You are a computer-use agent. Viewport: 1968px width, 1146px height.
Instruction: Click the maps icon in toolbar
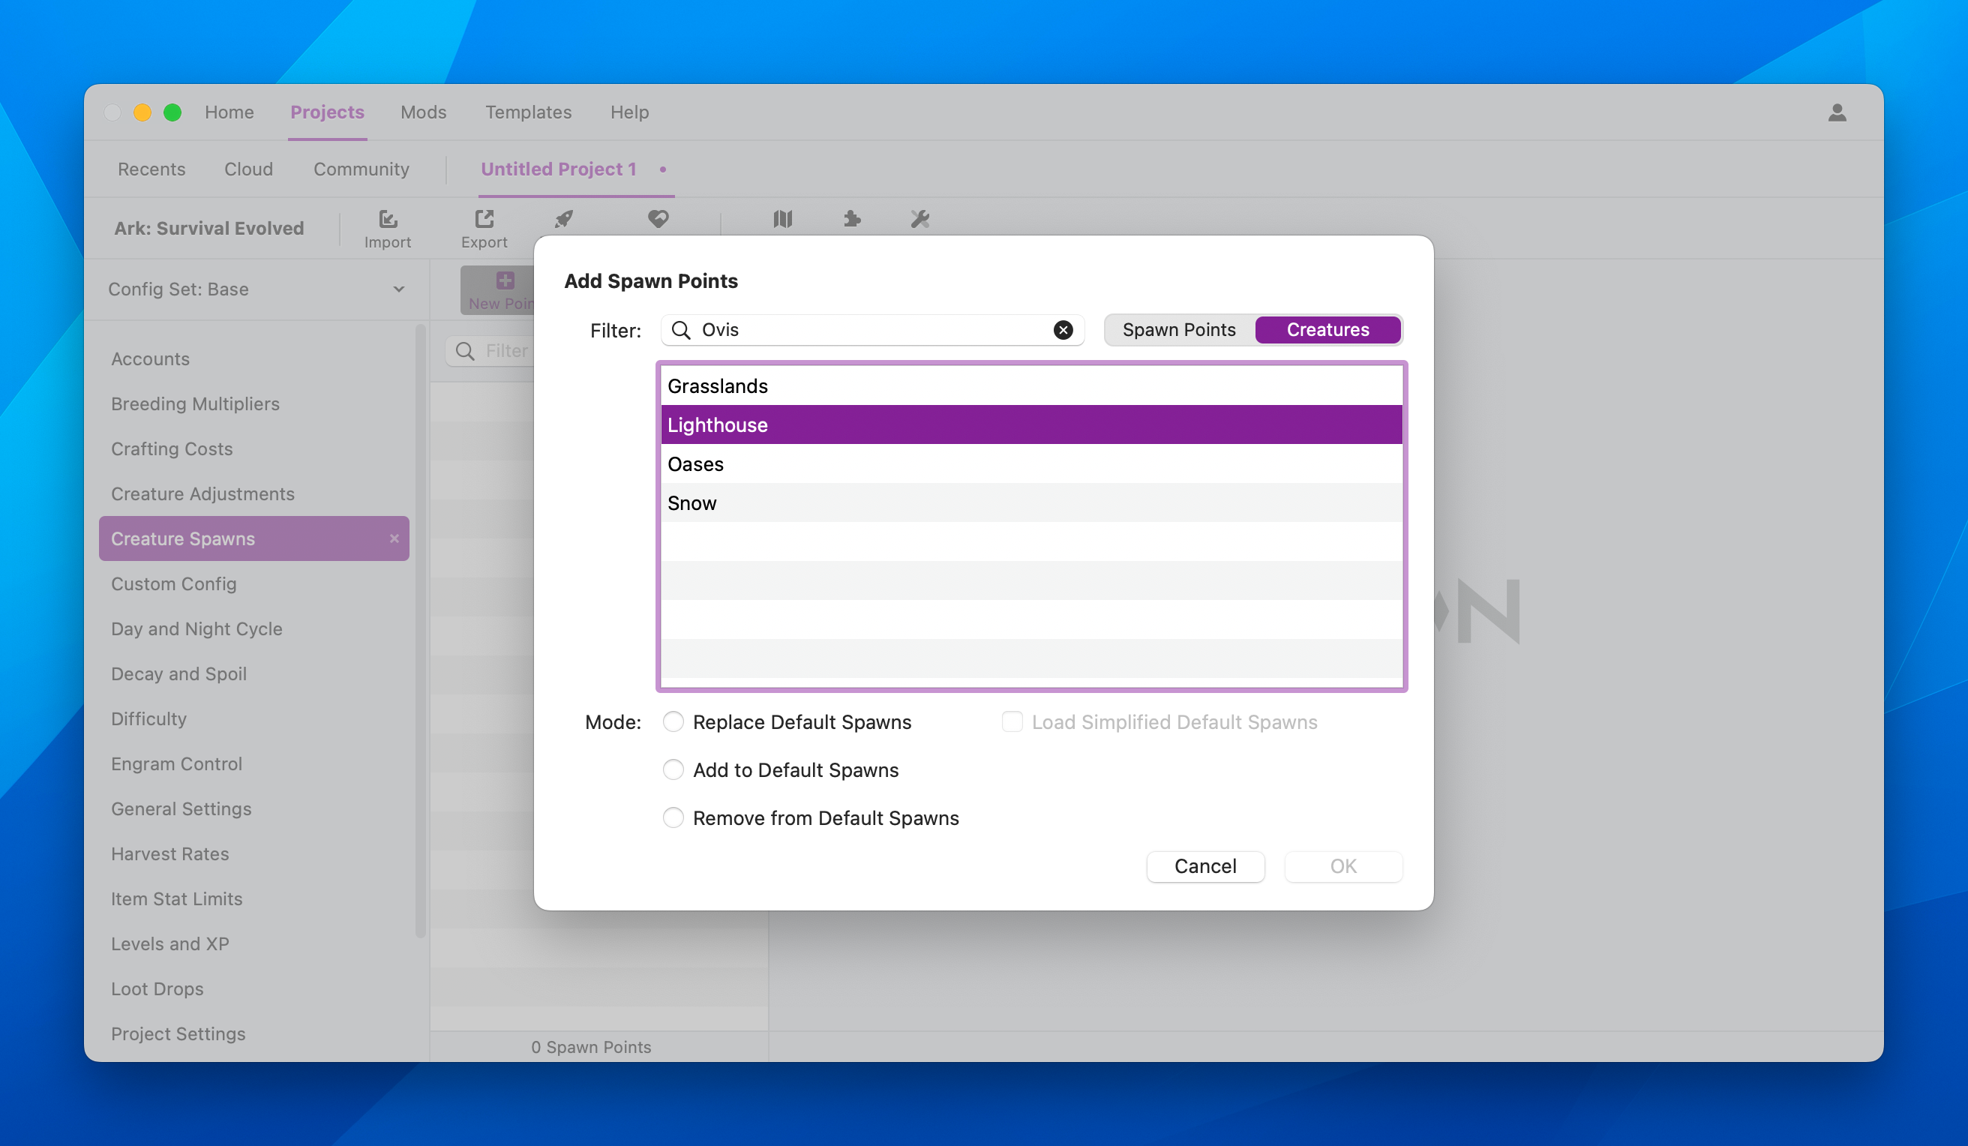click(782, 219)
